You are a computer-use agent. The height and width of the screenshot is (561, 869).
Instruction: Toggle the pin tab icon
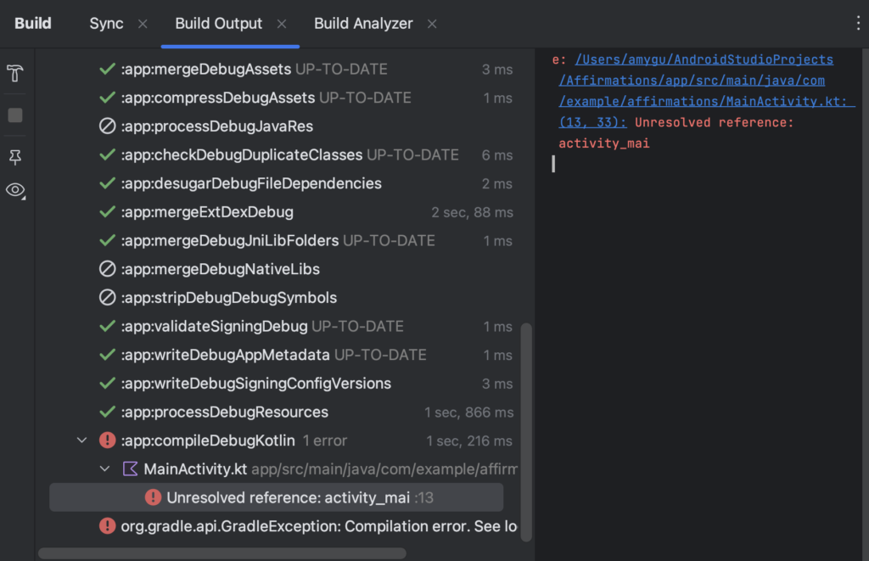click(15, 156)
